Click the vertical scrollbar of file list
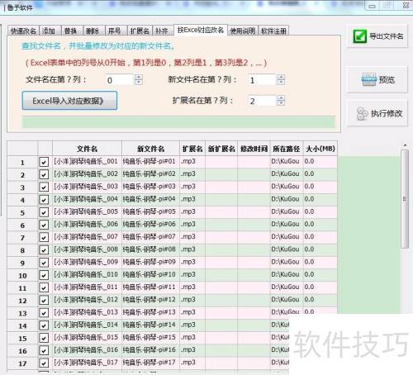413x375 pixels. pos(405,199)
